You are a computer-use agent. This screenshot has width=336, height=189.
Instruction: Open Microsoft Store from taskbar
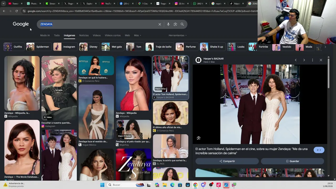[180, 185]
